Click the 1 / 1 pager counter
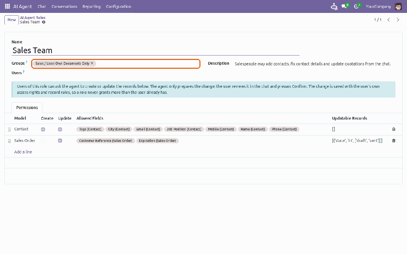The image size is (407, 254). coord(378,20)
